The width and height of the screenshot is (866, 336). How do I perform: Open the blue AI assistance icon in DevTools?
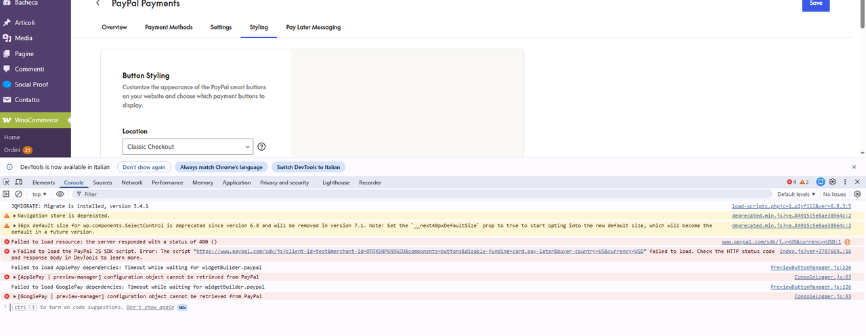click(821, 182)
